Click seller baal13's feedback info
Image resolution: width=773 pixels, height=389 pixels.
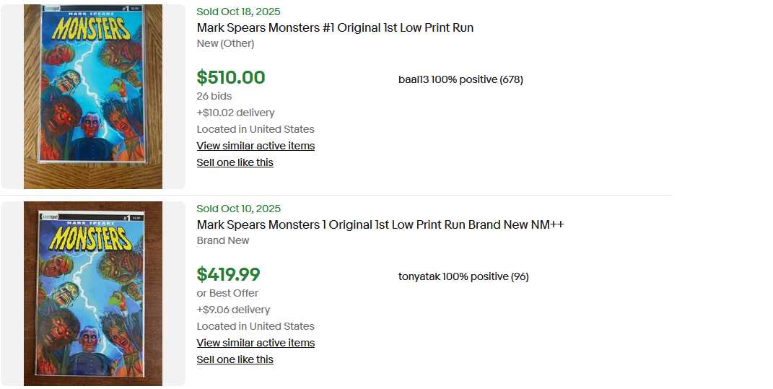click(x=460, y=79)
